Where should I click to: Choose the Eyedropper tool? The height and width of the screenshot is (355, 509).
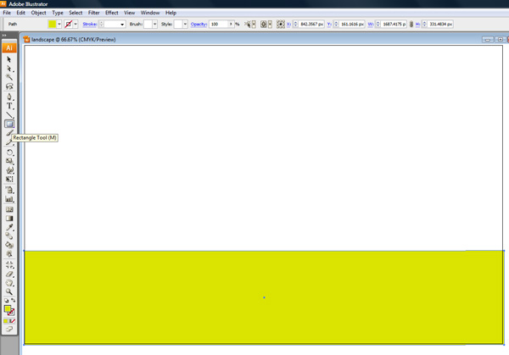pos(9,227)
